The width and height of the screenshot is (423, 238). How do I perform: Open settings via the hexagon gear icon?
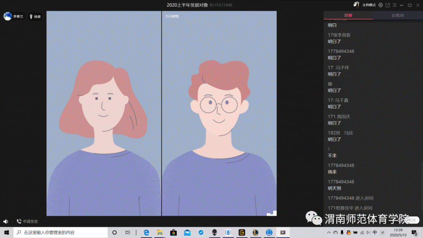pyautogui.click(x=380, y=5)
